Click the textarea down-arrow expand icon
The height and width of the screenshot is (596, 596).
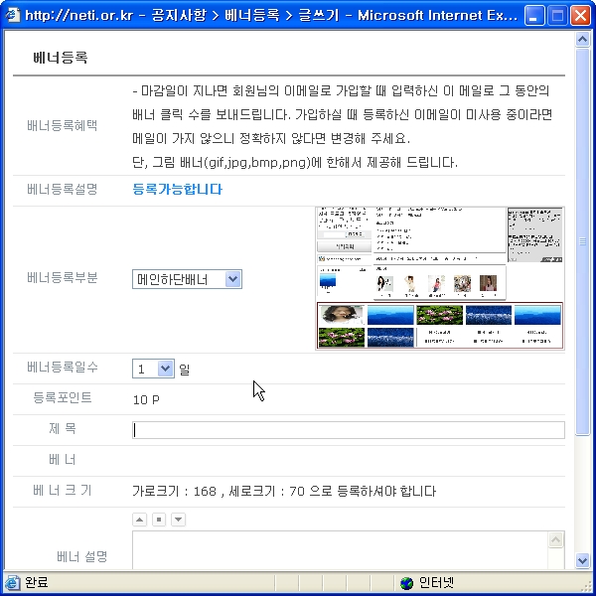(178, 520)
